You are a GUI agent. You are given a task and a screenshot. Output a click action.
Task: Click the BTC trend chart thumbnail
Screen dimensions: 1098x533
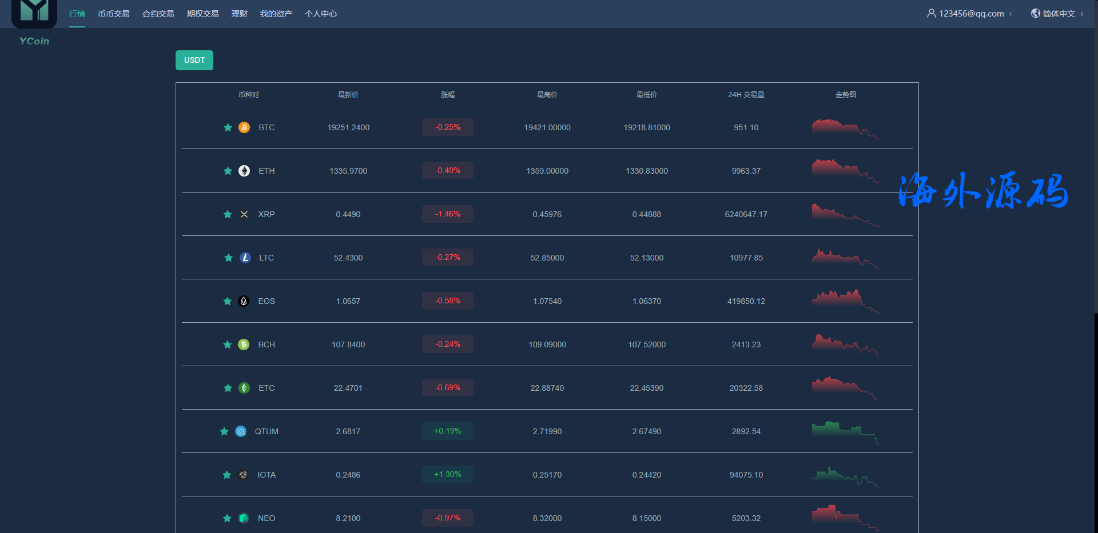click(x=845, y=129)
